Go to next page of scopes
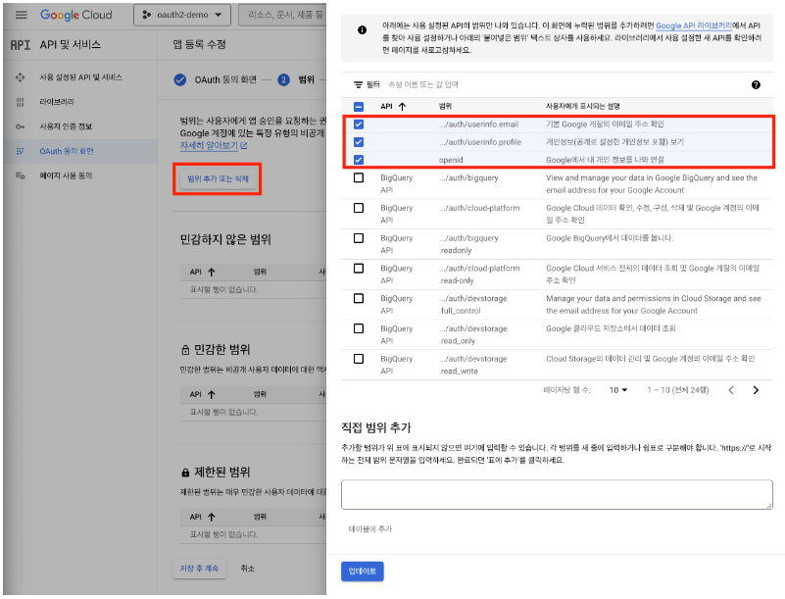The width and height of the screenshot is (785, 599). pos(756,390)
